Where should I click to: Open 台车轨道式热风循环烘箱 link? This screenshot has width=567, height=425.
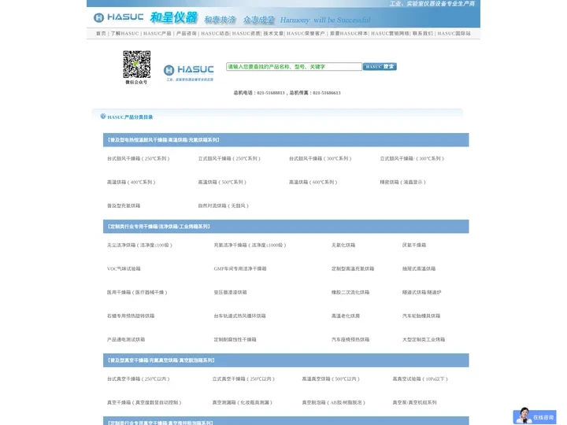coord(239,316)
